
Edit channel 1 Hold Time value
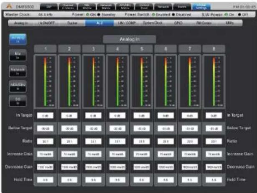click(x=45, y=180)
